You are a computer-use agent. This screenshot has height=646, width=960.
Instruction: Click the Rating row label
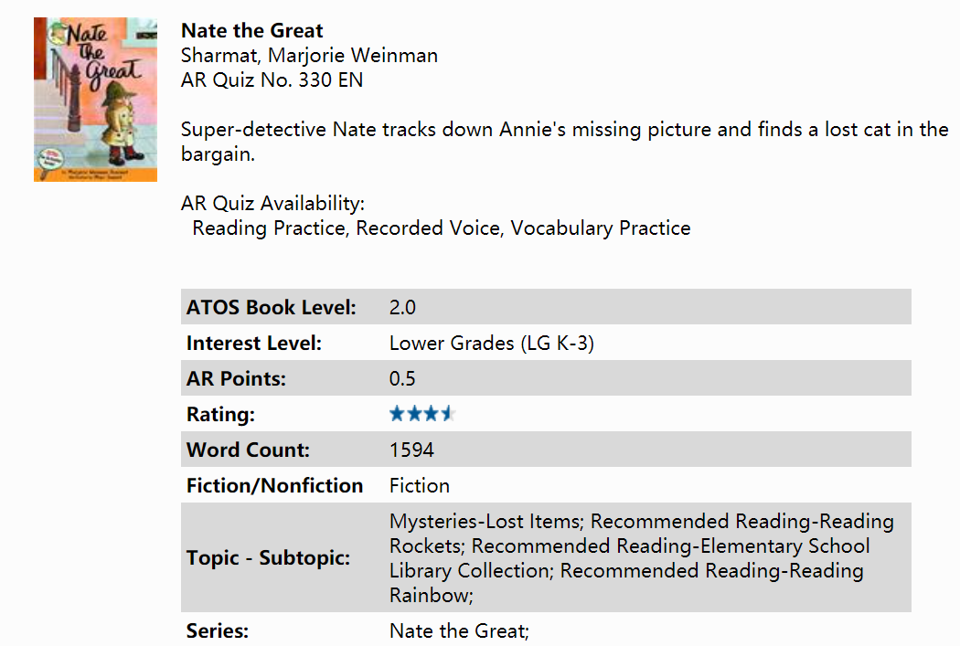[220, 415]
